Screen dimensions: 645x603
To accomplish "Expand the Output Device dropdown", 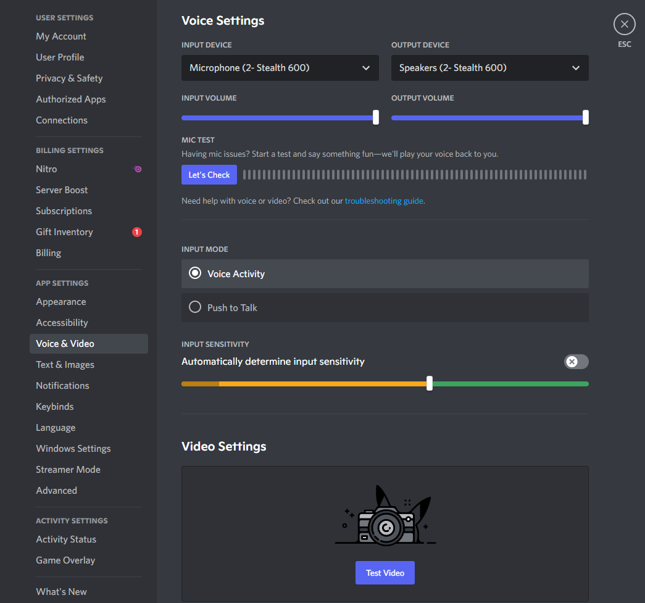I will [489, 68].
